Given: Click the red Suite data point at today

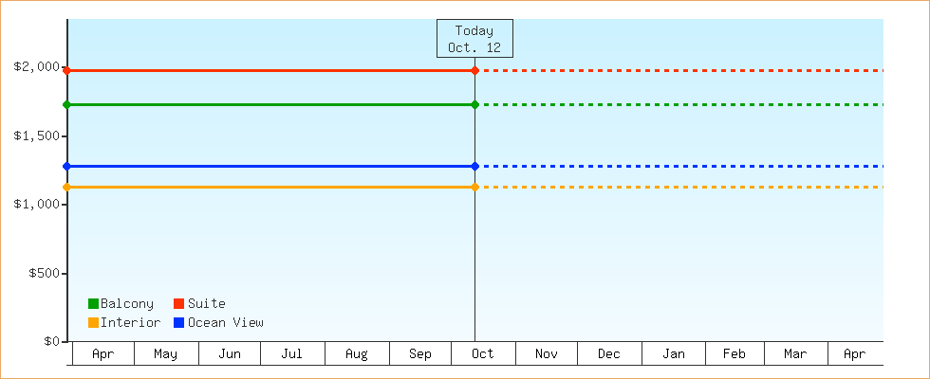Looking at the screenshot, I should point(474,71).
